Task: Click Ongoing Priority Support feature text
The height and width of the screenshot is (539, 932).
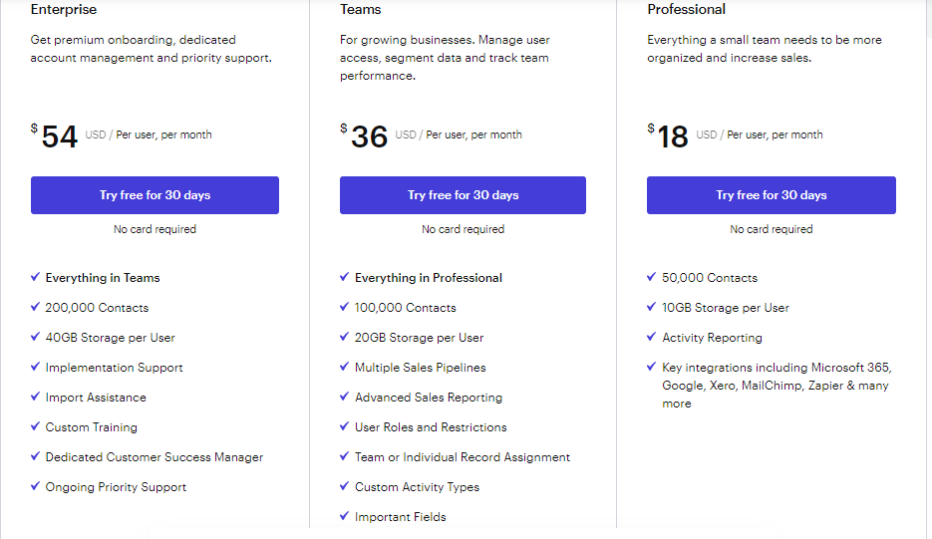Action: (116, 487)
